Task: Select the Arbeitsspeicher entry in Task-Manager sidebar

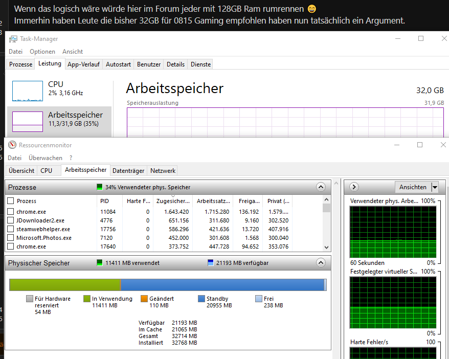Action: pos(59,121)
